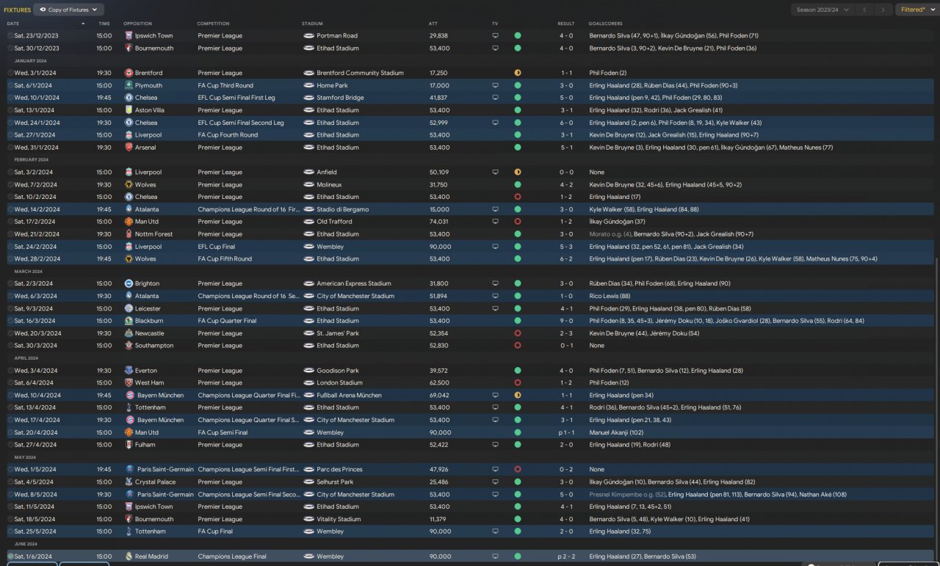Click the stadium icon beside Stamford Bridge
The image size is (940, 566).
click(308, 98)
